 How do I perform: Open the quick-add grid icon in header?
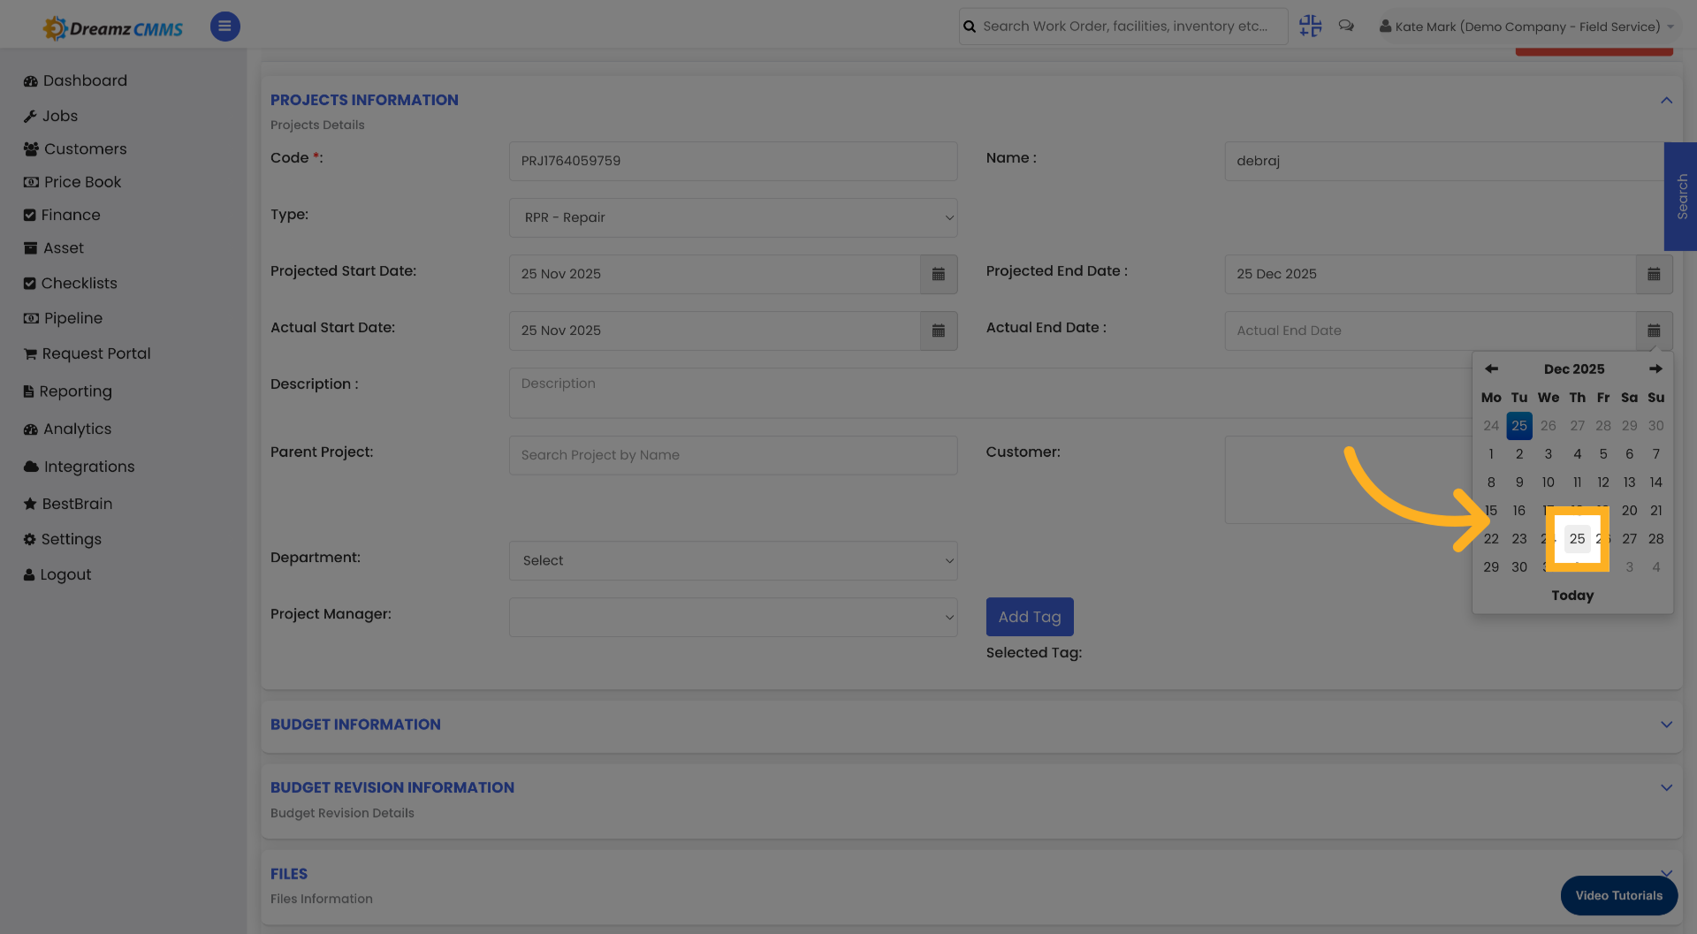point(1310,27)
